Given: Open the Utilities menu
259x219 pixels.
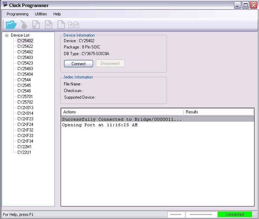Looking at the screenshot, I should [x=41, y=14].
